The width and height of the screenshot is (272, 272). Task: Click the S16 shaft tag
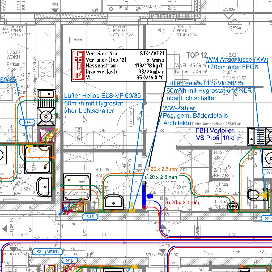(x=70, y=260)
